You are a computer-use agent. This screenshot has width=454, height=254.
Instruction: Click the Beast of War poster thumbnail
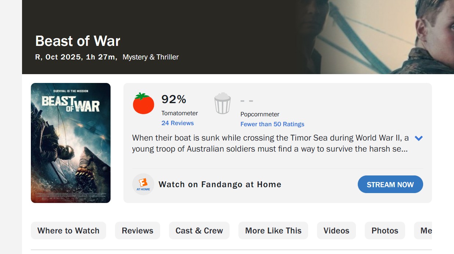[x=71, y=143]
